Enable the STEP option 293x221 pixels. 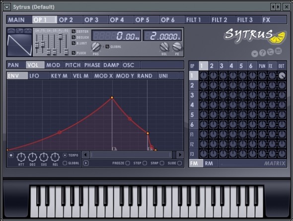tap(145, 163)
